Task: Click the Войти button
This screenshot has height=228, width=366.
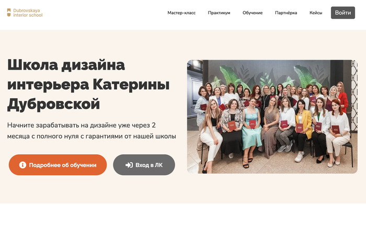Action: click(343, 13)
